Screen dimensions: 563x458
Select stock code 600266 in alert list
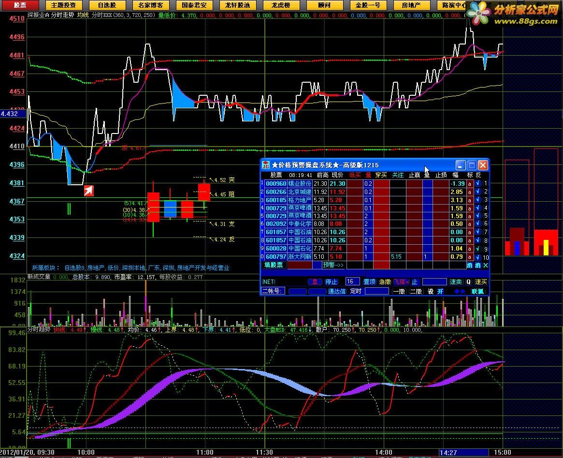[276, 192]
